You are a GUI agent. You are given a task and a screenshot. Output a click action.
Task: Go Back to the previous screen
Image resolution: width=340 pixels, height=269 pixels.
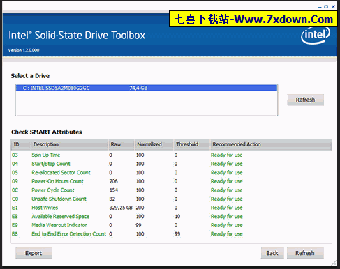272,253
